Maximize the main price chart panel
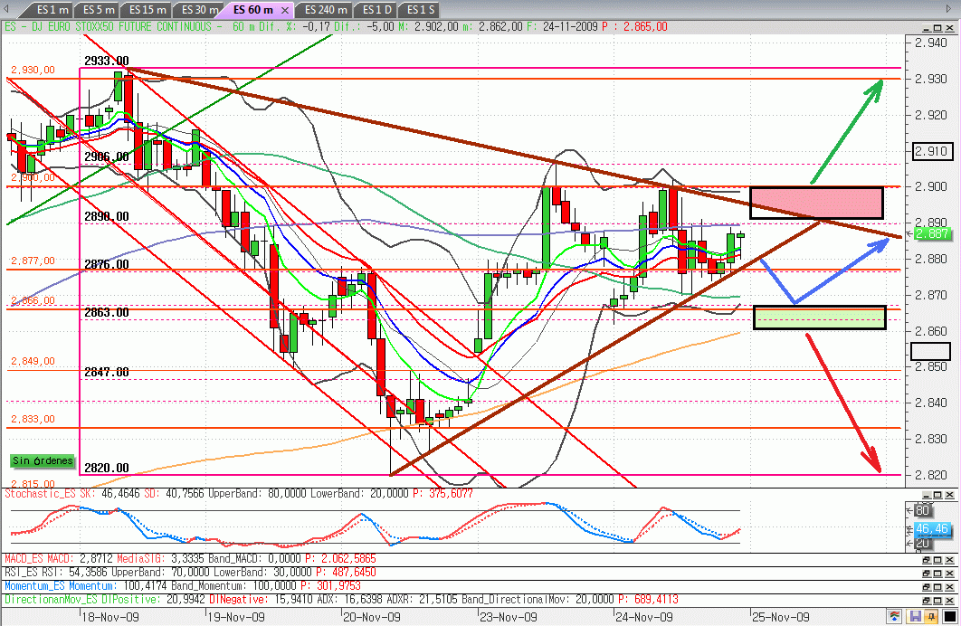The width and height of the screenshot is (961, 626). coord(937,27)
